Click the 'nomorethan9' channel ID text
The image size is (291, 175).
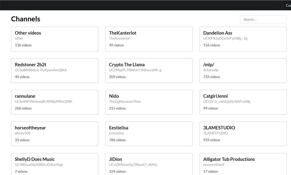[x=214, y=165]
